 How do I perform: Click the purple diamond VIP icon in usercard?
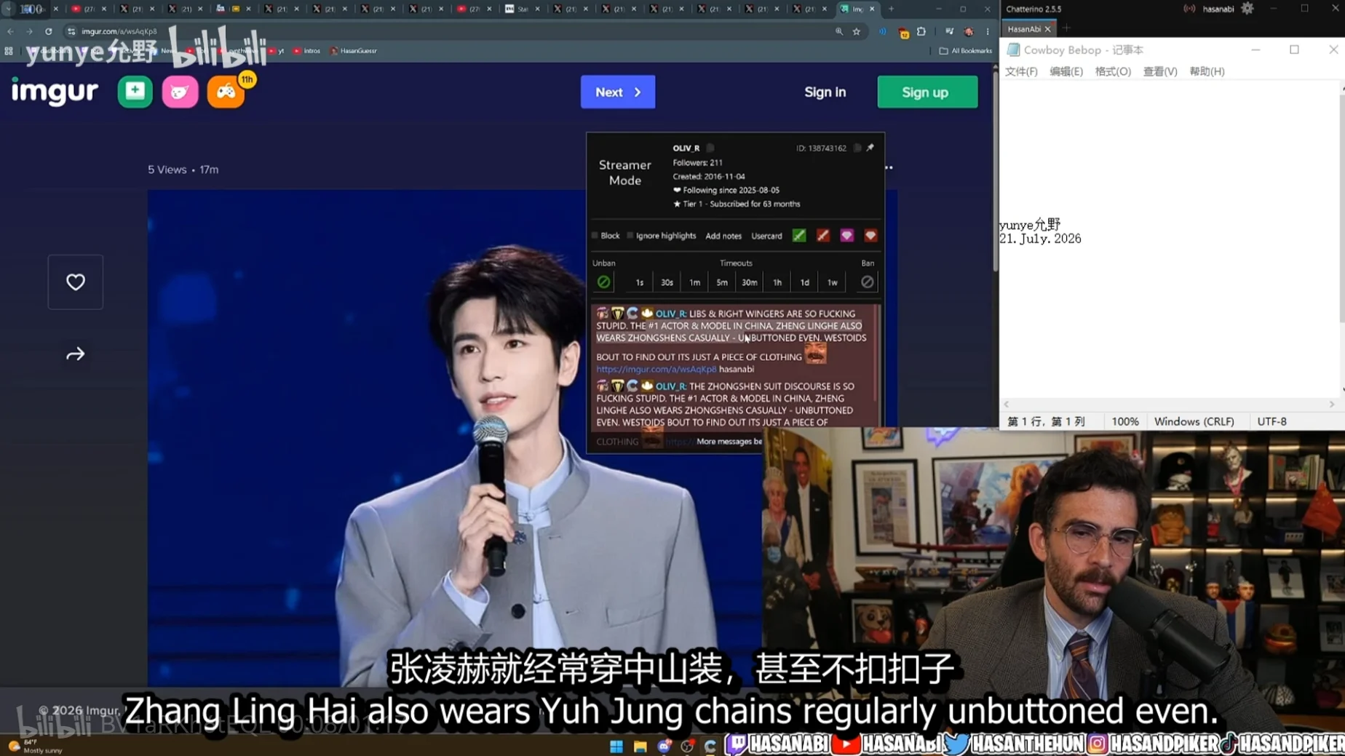coord(846,236)
